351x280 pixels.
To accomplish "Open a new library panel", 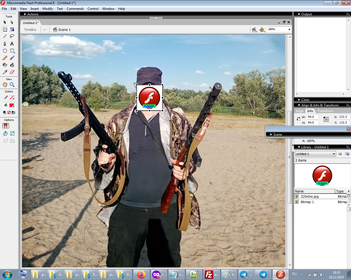I will coord(347,154).
